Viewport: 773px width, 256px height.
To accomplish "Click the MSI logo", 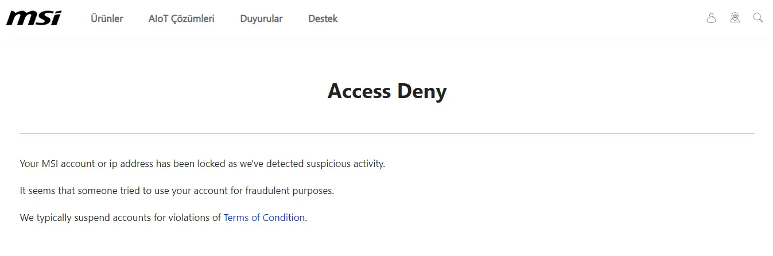I will (x=34, y=18).
